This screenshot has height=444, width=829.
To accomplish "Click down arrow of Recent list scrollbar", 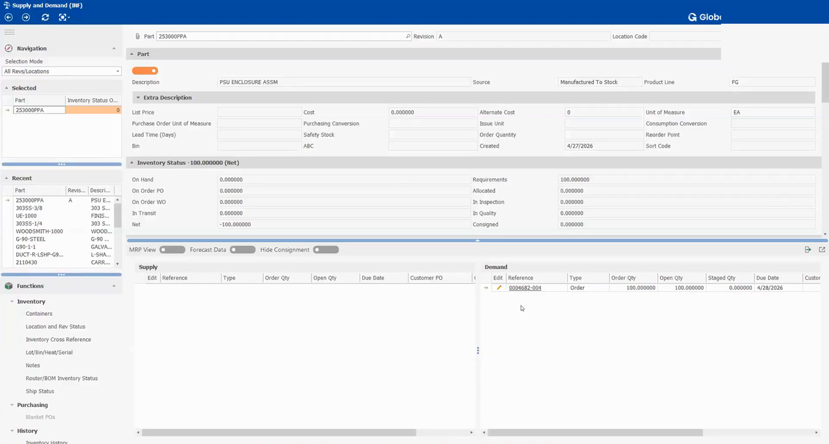I will 117,264.
